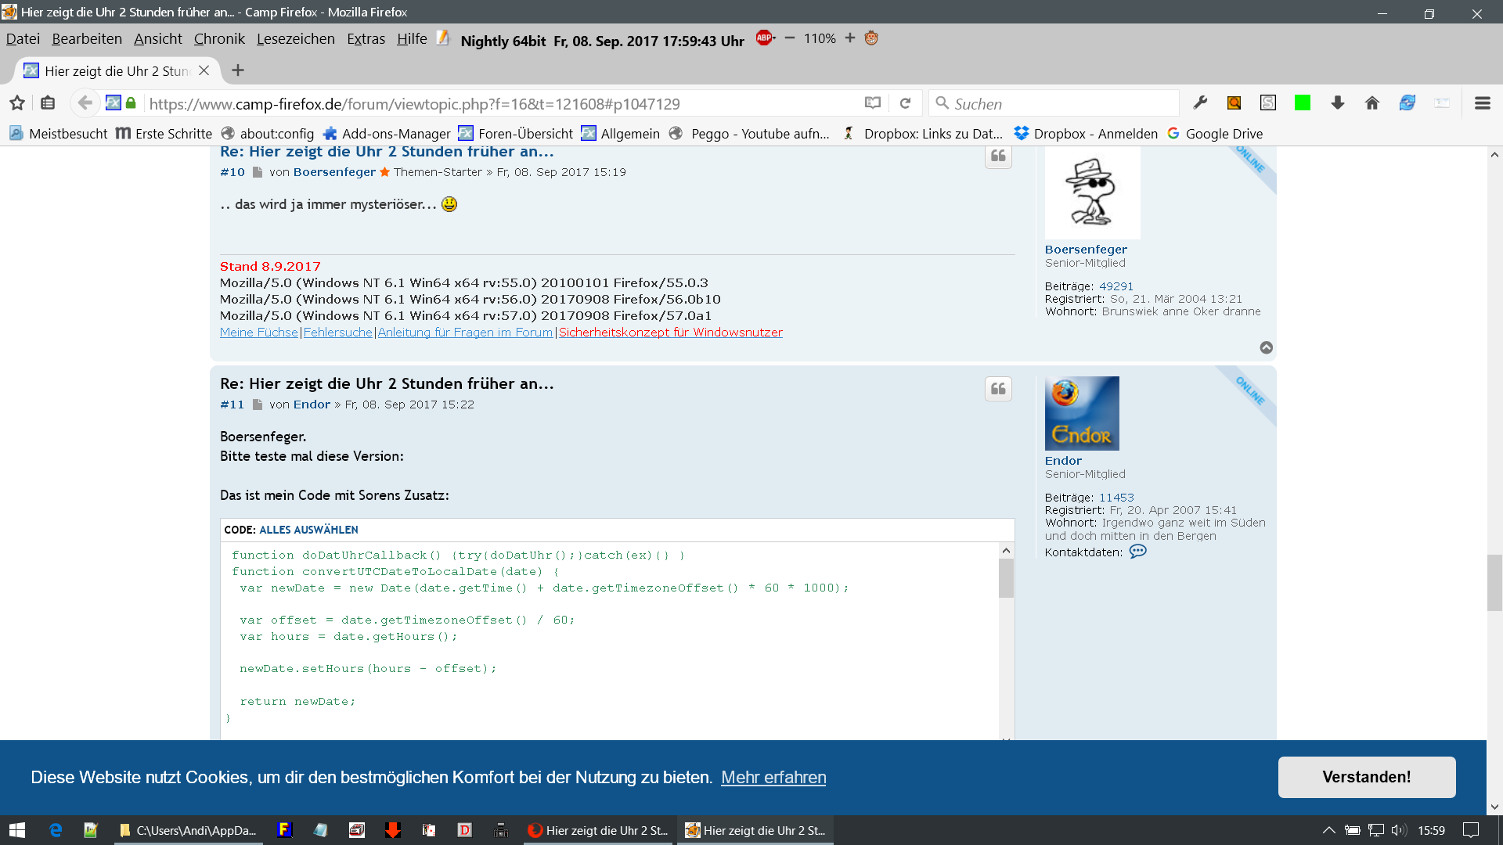
Task: Open the Lesezeichen menu
Action: click(295, 39)
